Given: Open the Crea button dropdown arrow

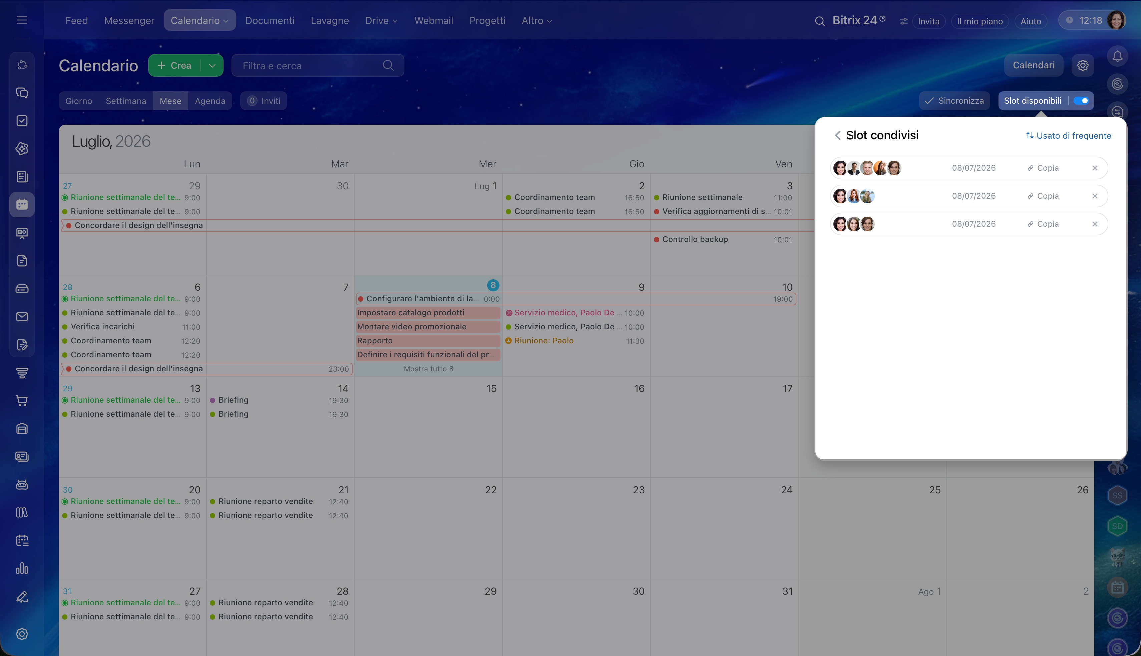Looking at the screenshot, I should (x=212, y=65).
